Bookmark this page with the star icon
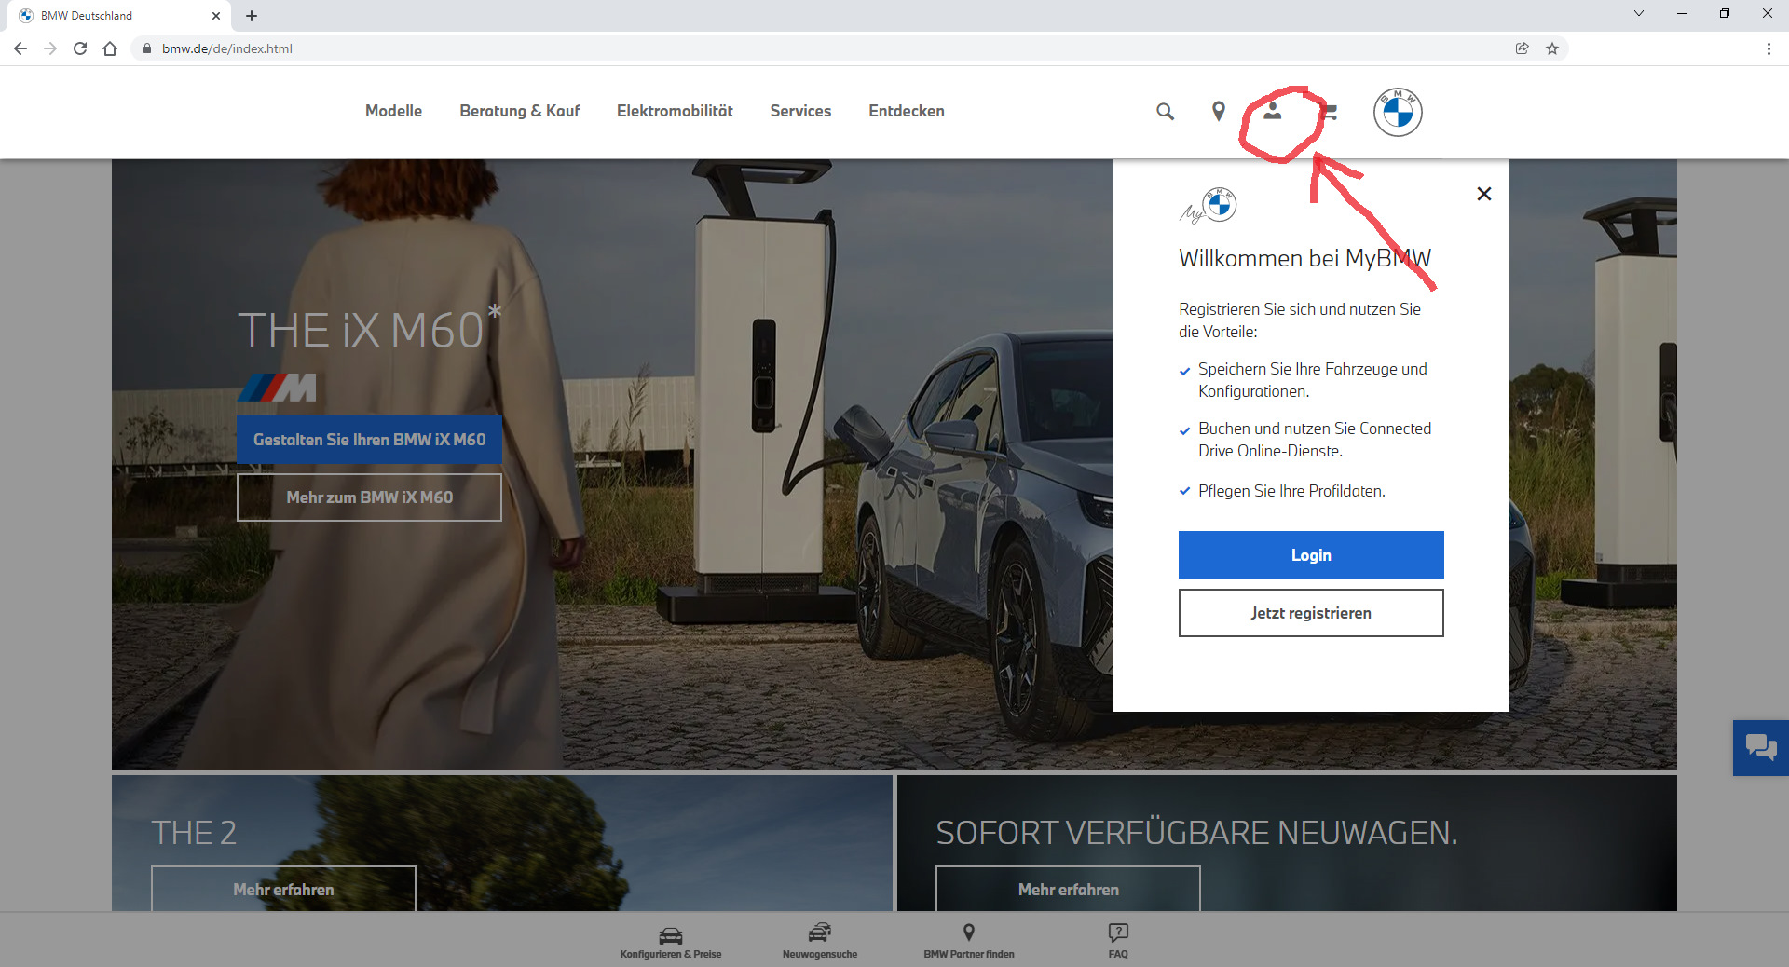Viewport: 1789px width, 967px height. [x=1552, y=48]
